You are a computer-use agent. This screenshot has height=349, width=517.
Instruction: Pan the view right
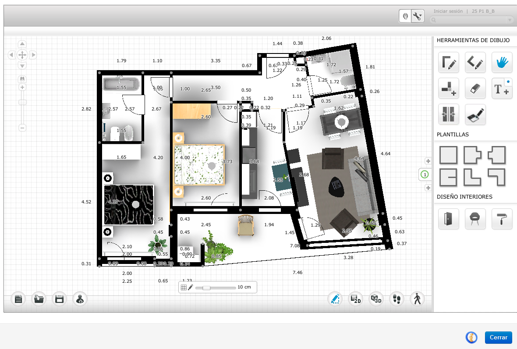pos(33,55)
